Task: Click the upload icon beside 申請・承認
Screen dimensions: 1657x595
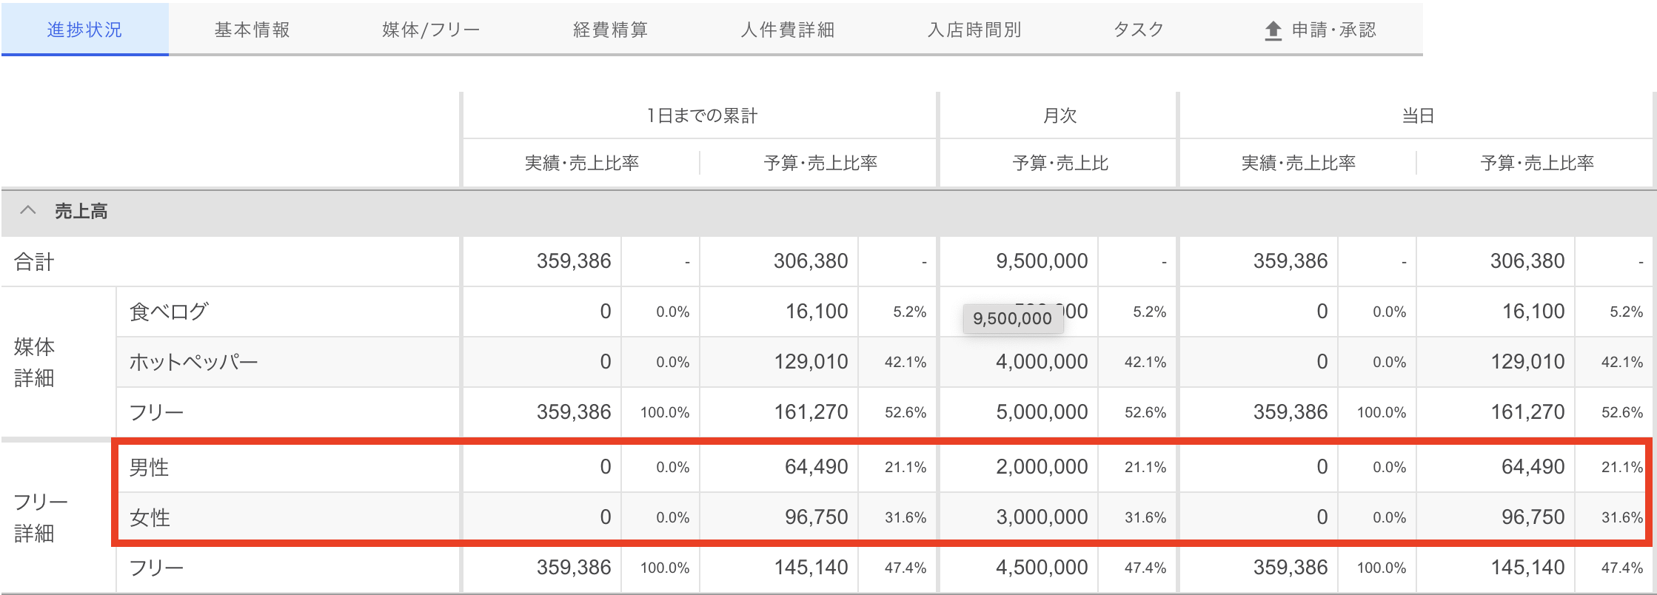Action: coord(1273,30)
